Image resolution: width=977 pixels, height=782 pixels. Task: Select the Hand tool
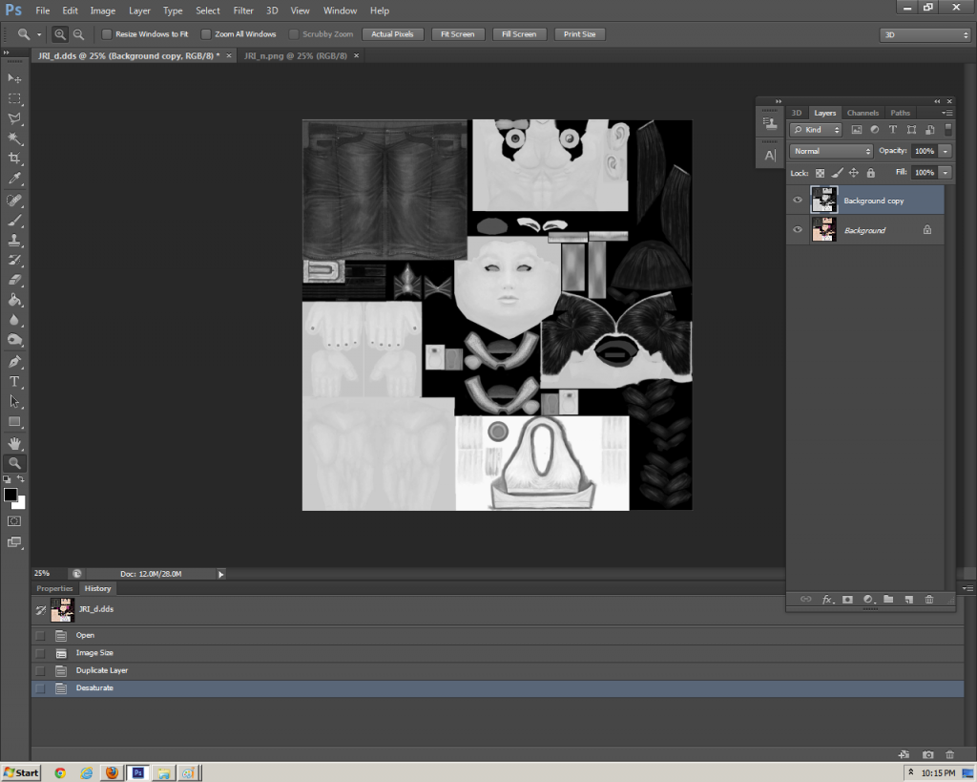tap(14, 443)
